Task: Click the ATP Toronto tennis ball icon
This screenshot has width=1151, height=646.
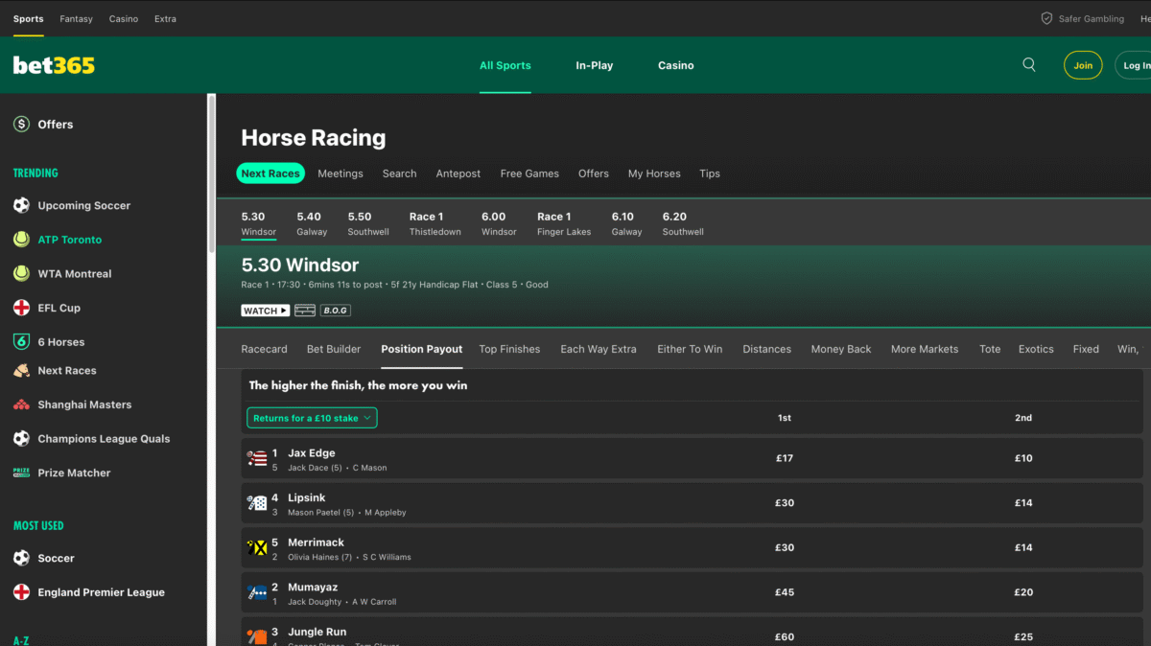Action: coord(21,240)
